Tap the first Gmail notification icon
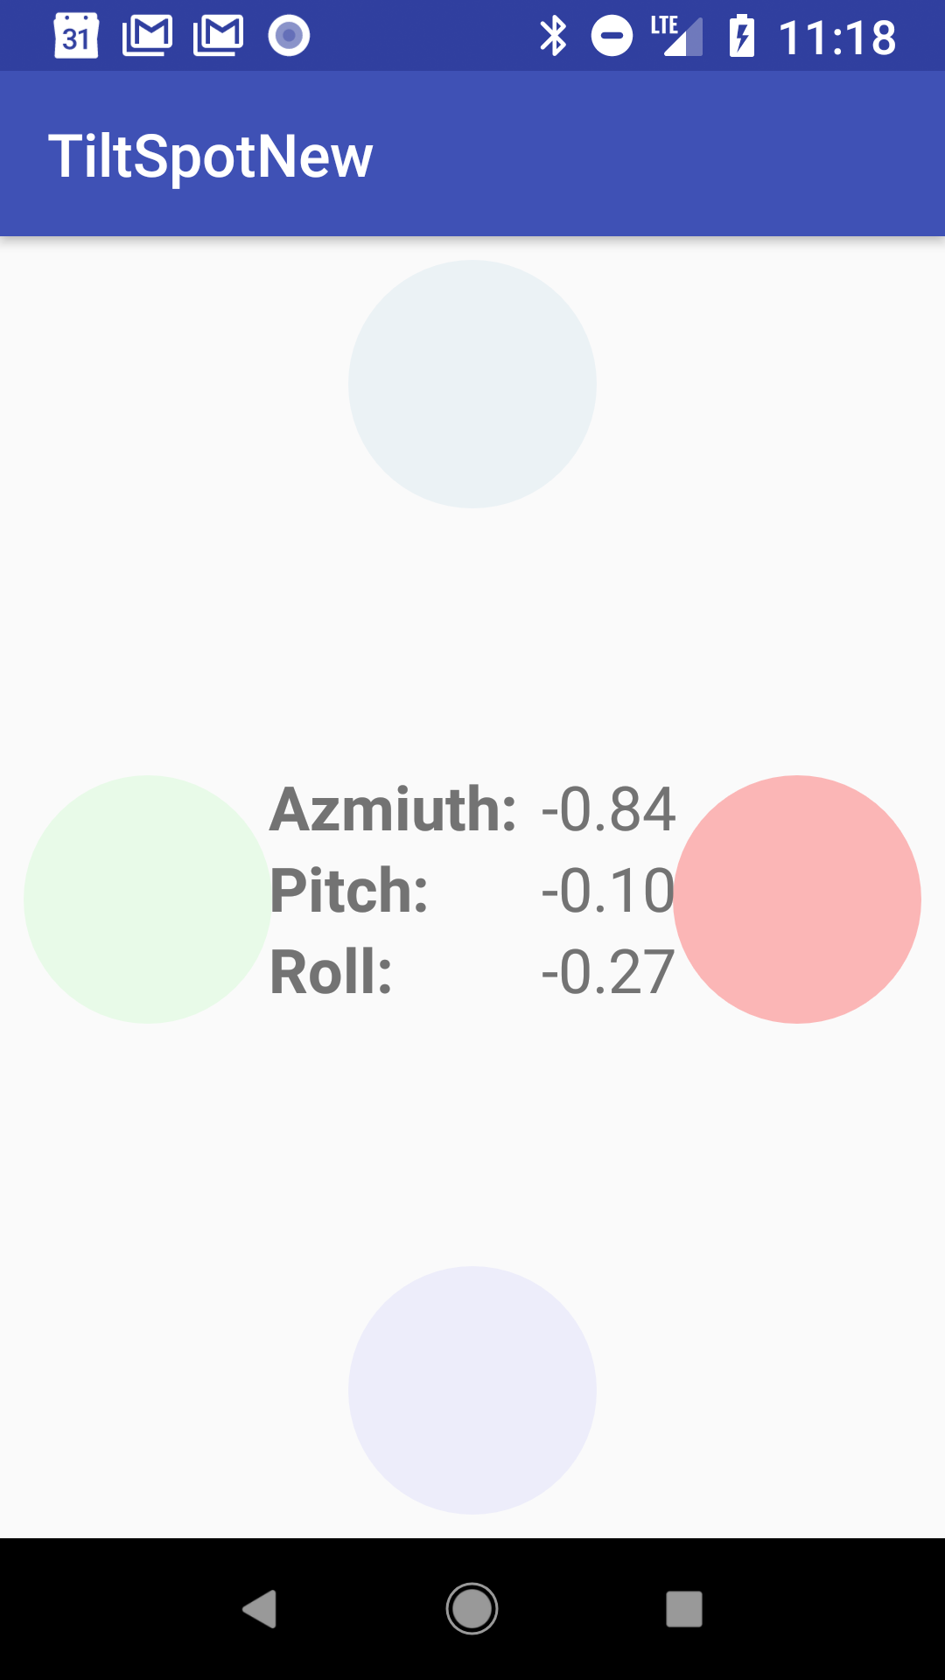Image resolution: width=945 pixels, height=1680 pixels. 147,36
